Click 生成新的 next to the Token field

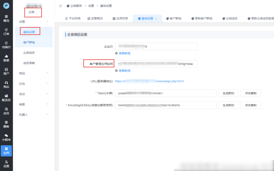(228, 93)
